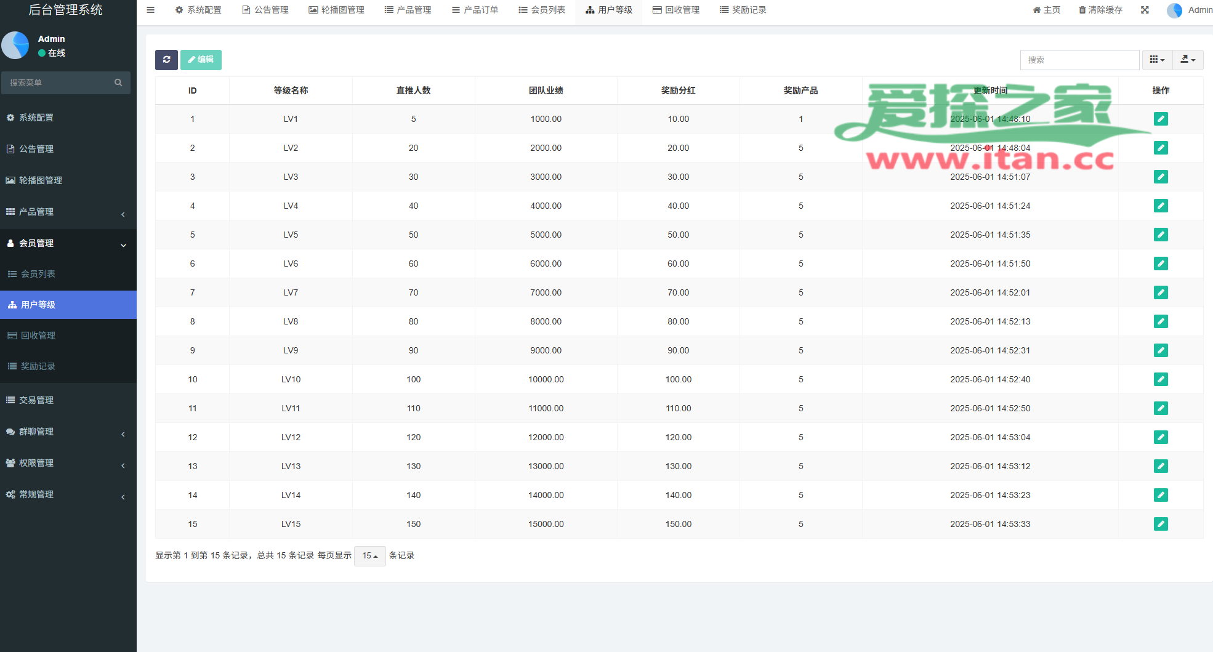Open the columns visibility dropdown
1213x652 pixels.
[1157, 60]
